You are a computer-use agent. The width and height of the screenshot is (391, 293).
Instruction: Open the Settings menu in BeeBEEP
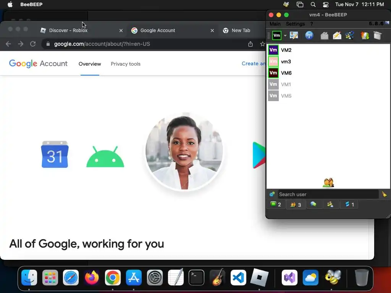point(295,24)
